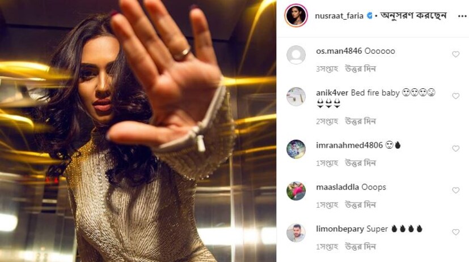Open anik4ver's profile avatar
The image size is (469, 262).
coord(296,96)
